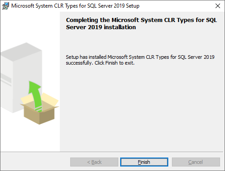
Task: Click the installer icon in title bar
Action: [5, 6]
